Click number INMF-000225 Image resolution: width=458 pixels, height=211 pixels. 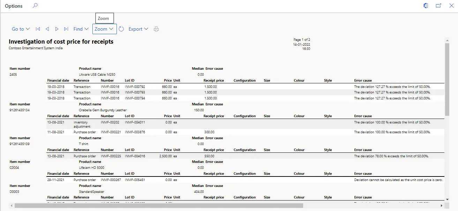coord(111,156)
